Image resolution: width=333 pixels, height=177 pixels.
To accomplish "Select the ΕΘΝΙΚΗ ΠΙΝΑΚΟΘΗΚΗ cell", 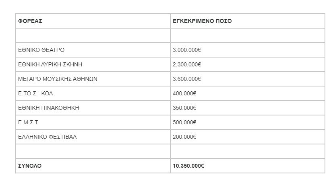I will click(x=49, y=108).
